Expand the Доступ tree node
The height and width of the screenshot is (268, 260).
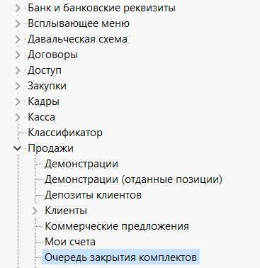18,71
